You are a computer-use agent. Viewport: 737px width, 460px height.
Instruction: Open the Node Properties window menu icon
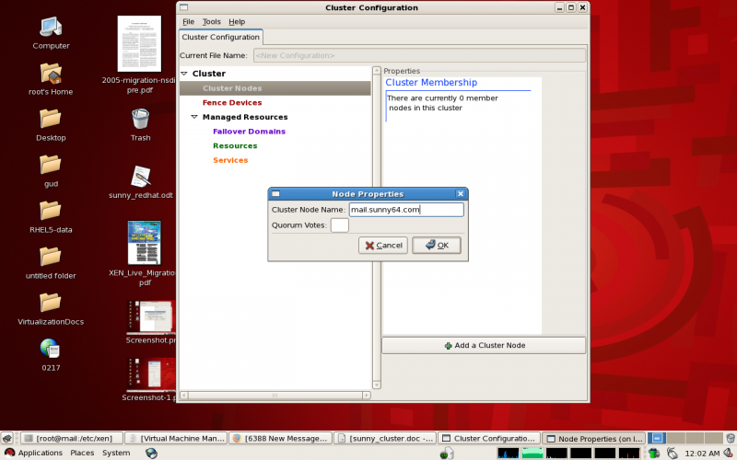275,194
